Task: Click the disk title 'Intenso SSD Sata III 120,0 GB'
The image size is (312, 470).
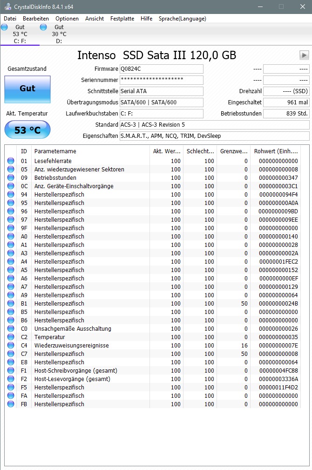Action: coord(157,55)
